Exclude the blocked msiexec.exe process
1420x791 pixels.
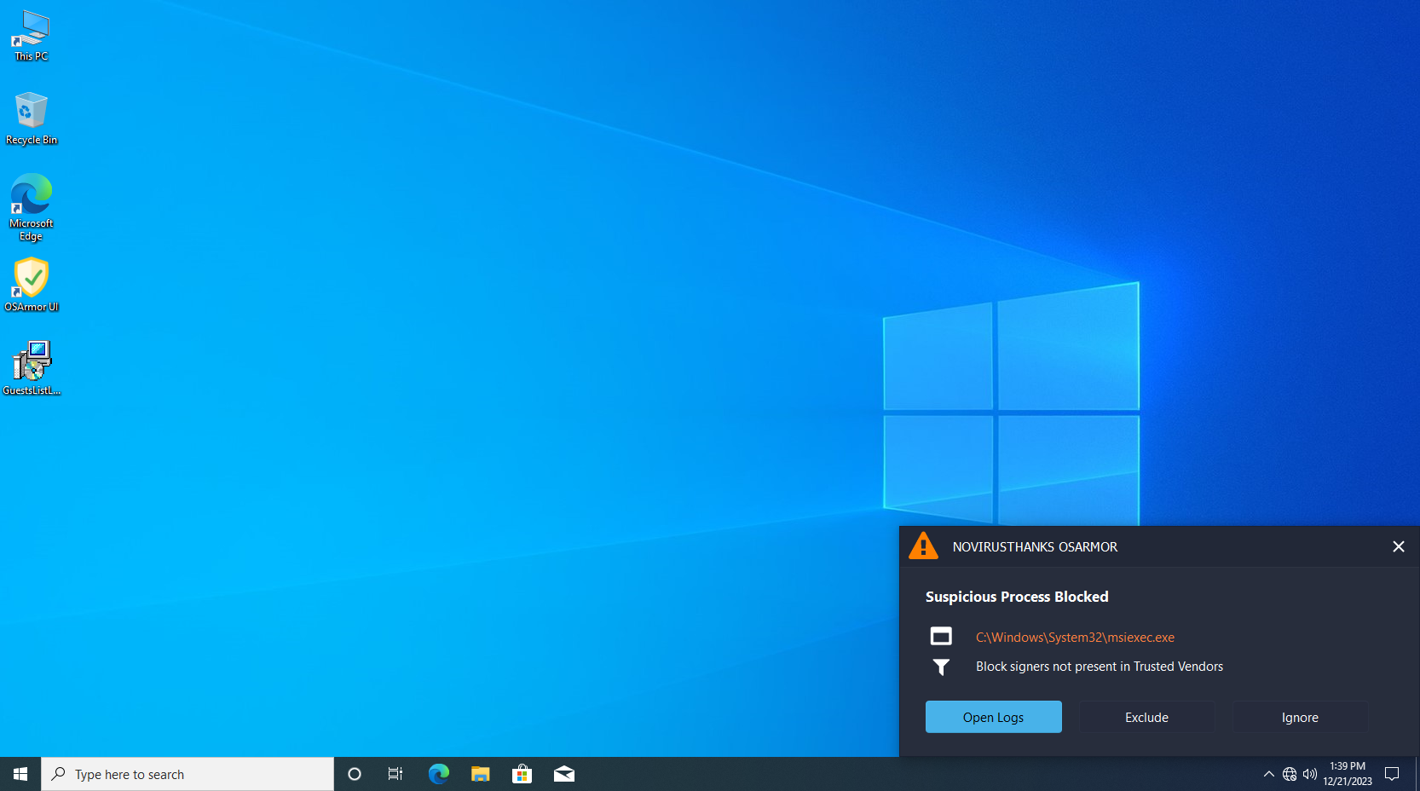pyautogui.click(x=1147, y=717)
